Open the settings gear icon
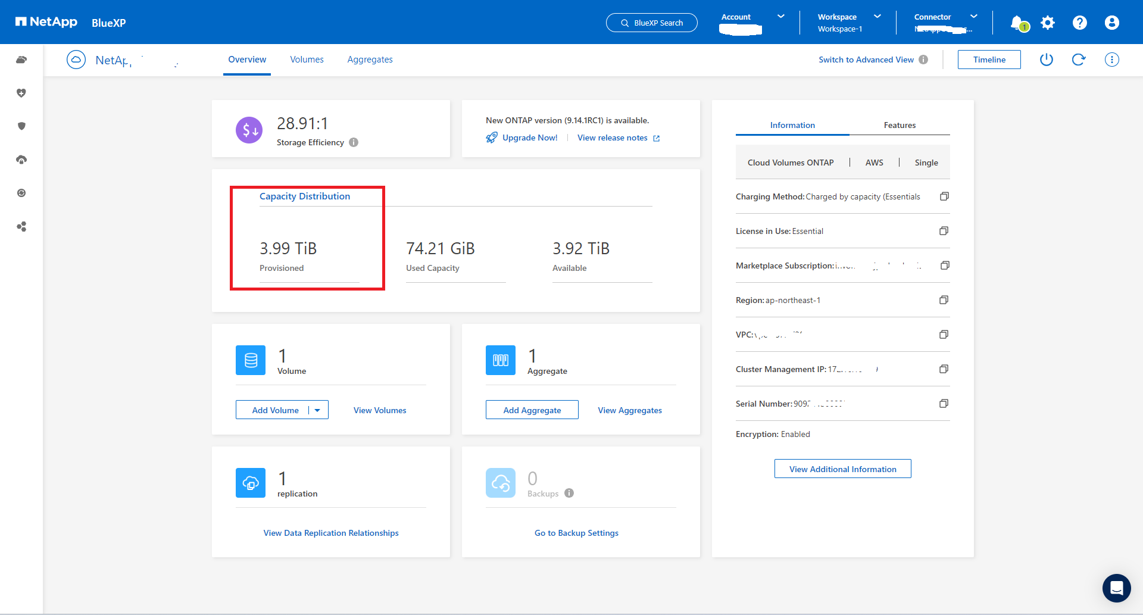The height and width of the screenshot is (615, 1143). (x=1048, y=23)
